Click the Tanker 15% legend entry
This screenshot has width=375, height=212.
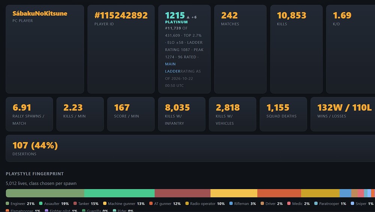pos(86,204)
